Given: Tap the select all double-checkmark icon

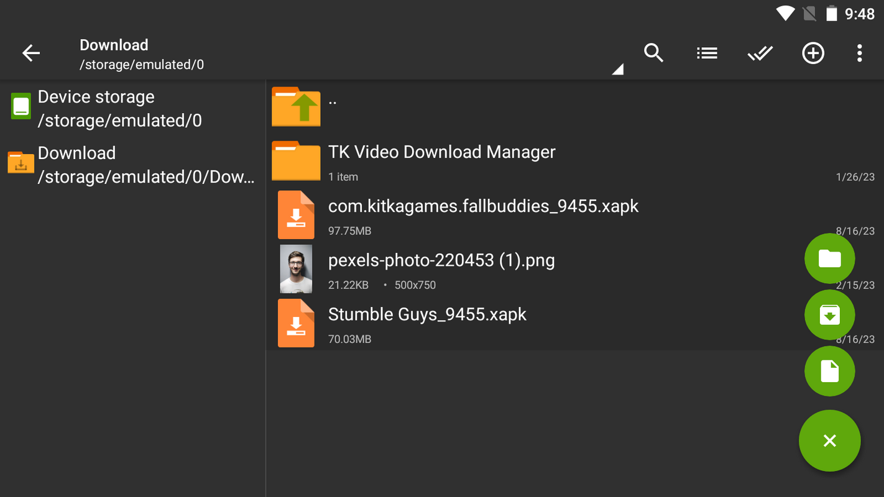Looking at the screenshot, I should point(760,53).
